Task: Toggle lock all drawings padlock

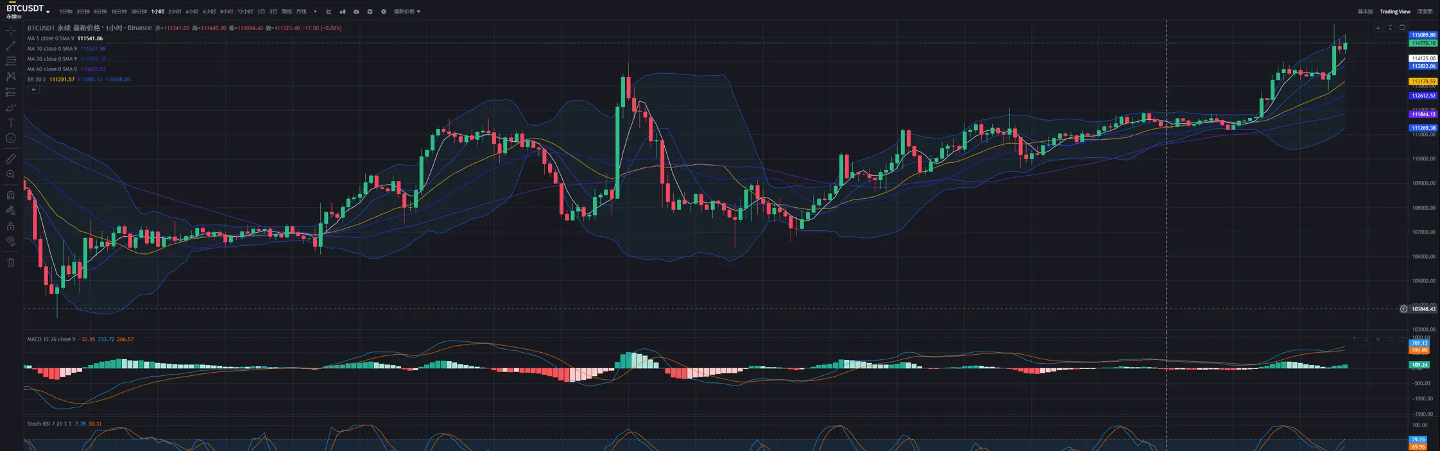Action: click(x=11, y=226)
